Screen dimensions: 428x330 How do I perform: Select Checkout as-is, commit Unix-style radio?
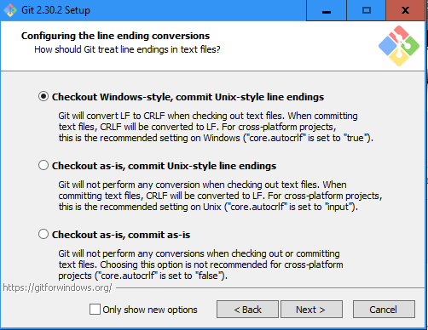coord(43,165)
